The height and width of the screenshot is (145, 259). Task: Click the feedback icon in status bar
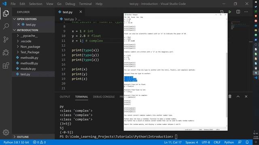pos(240,142)
